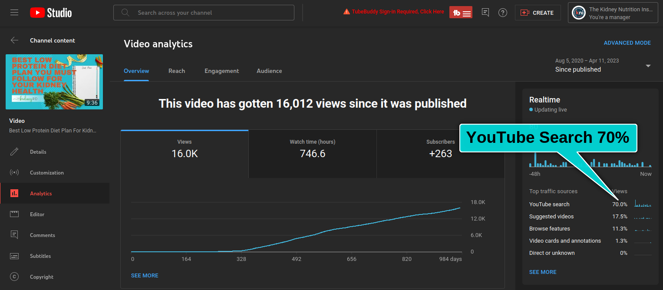
Task: Go back using the Channel content arrow
Action: pyautogui.click(x=15, y=40)
